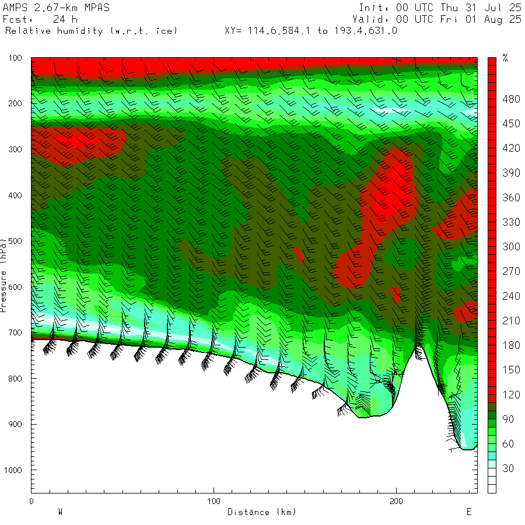Click the dark red-brown colorbar swatch beside 120
Image resolution: width=525 pixels, height=525 pixels.
[x=492, y=398]
